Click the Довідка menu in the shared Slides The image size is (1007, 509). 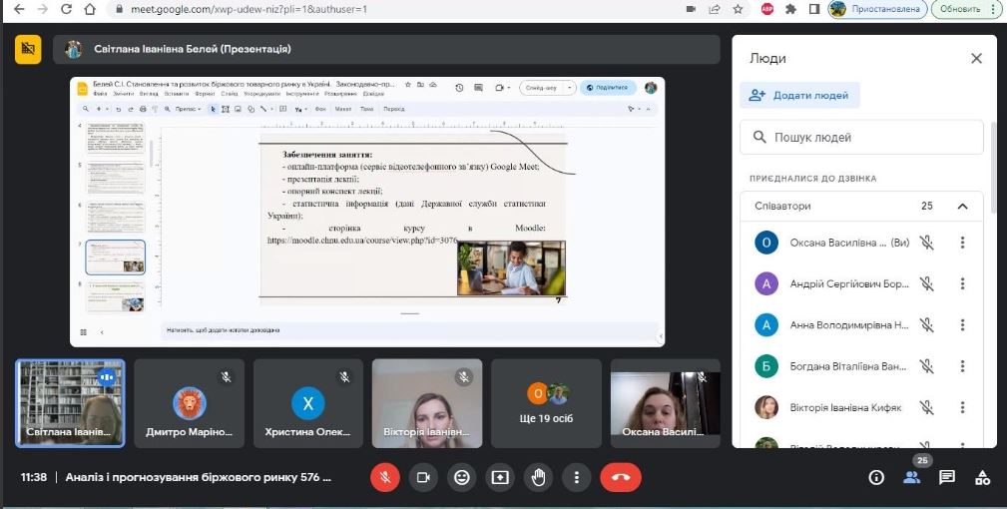tap(373, 94)
